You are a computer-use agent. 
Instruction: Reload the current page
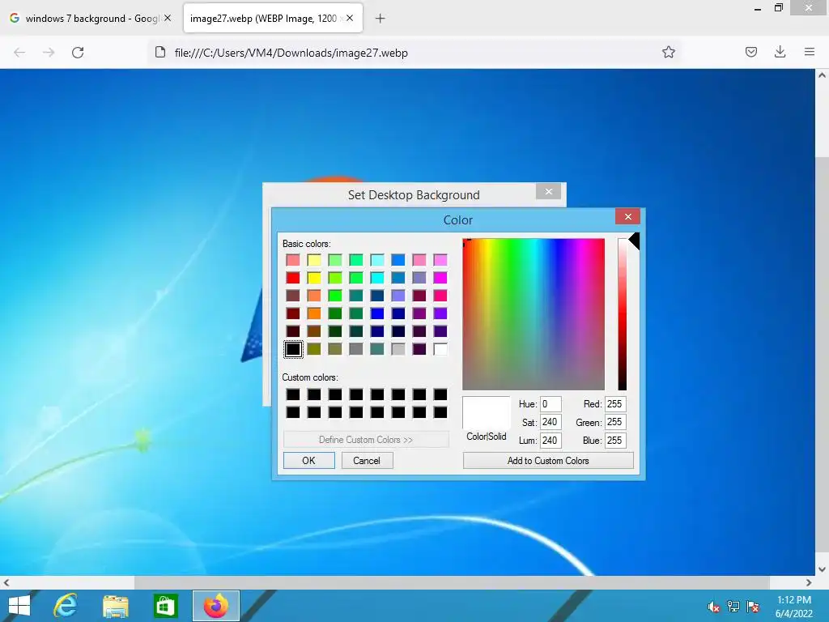pyautogui.click(x=78, y=53)
